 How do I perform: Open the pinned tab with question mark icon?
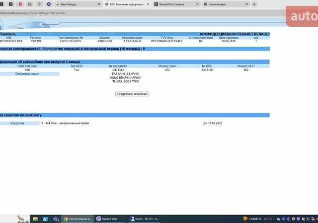tap(39, 4)
